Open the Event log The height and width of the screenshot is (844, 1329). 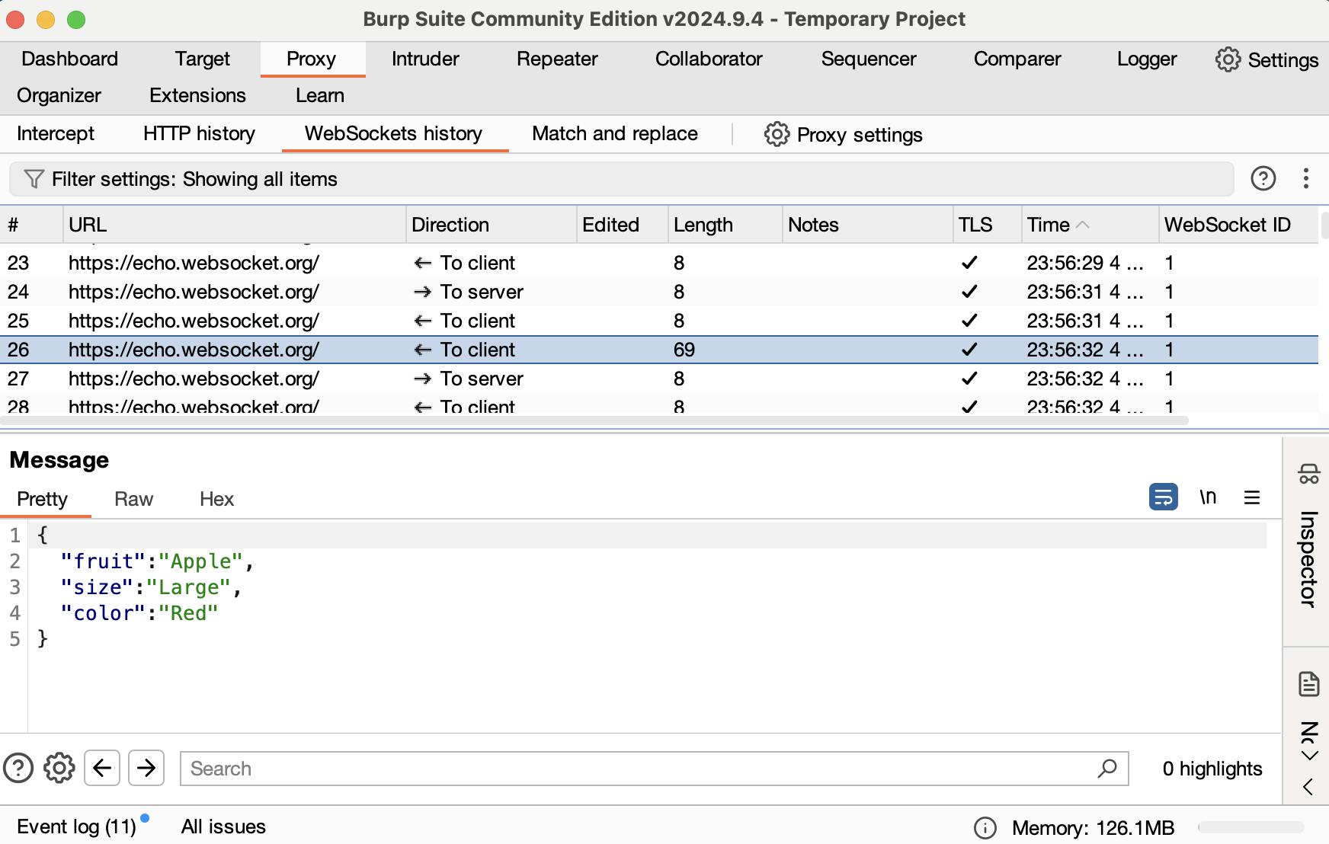76,826
